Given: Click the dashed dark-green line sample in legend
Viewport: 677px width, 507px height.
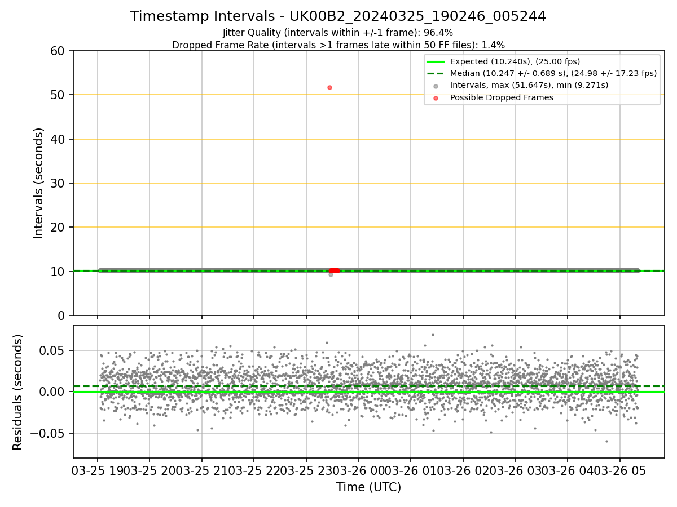Looking at the screenshot, I should tap(436, 73).
